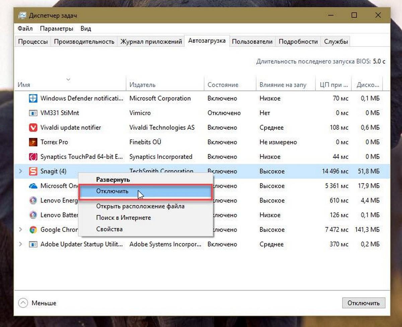The image size is (402, 327).
Task: Click the Finebits OÜ publisher cell
Action: (145, 142)
